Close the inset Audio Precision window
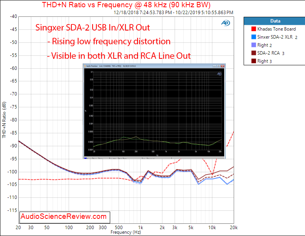Screen dimensions: 305x236 pos(223,66)
